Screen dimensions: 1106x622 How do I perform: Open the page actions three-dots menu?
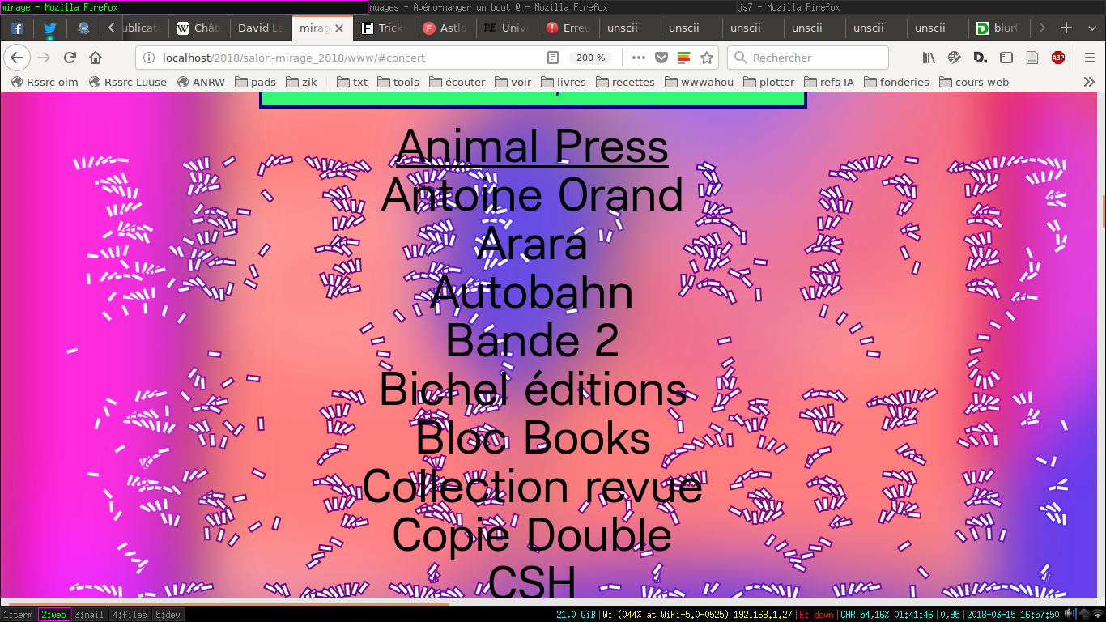point(639,58)
